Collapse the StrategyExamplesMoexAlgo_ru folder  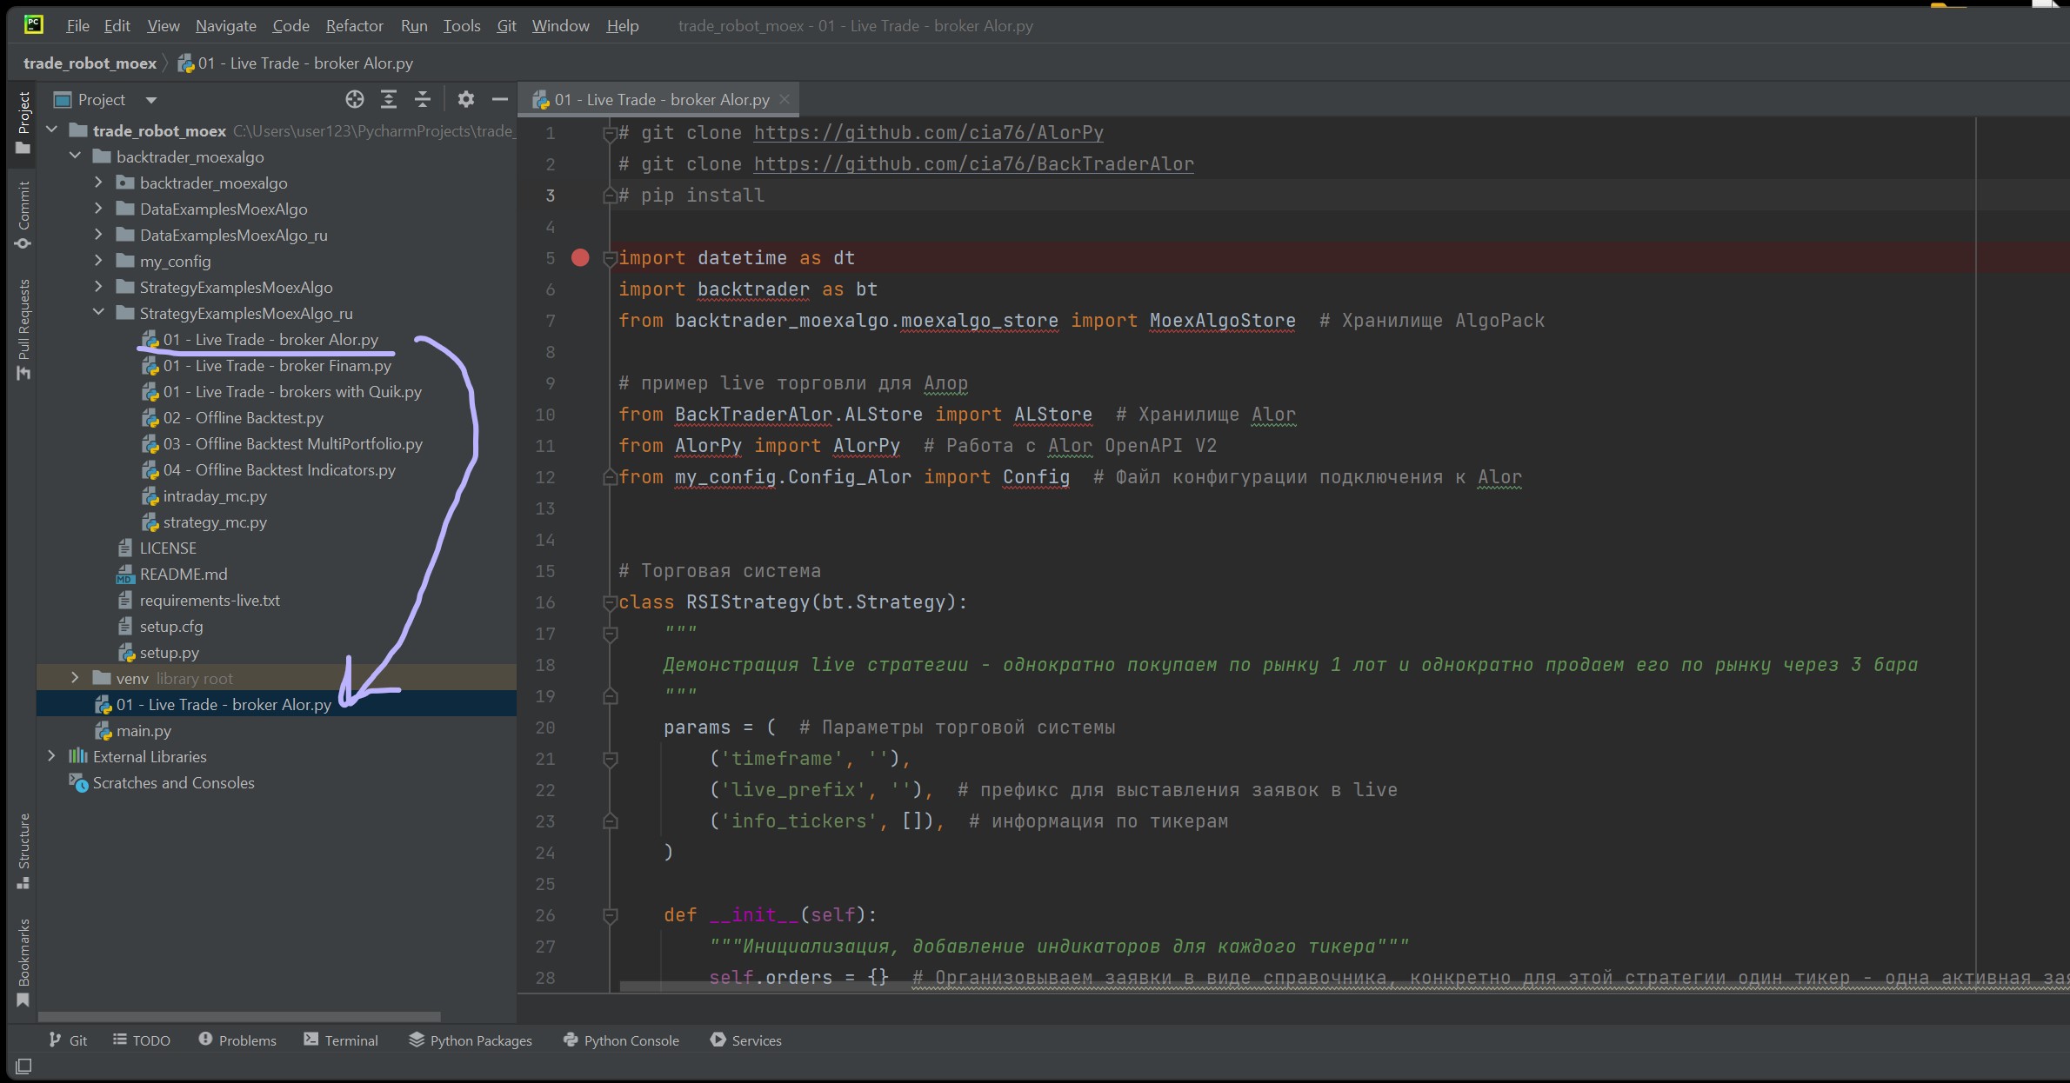[x=98, y=313]
